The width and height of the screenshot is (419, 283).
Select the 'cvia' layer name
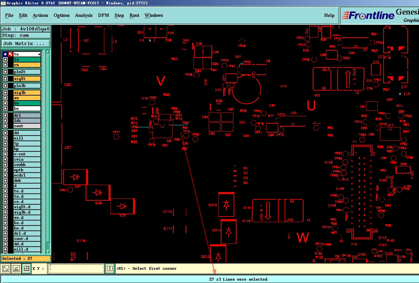coord(27,159)
